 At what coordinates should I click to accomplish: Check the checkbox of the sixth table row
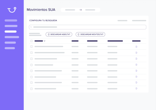[x=31, y=77]
